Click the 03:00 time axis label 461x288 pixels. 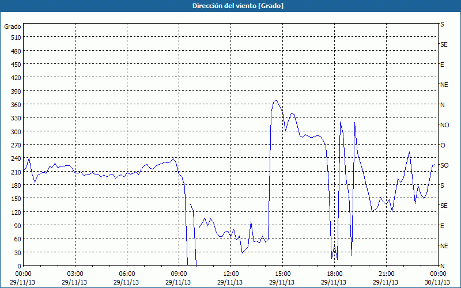point(75,274)
